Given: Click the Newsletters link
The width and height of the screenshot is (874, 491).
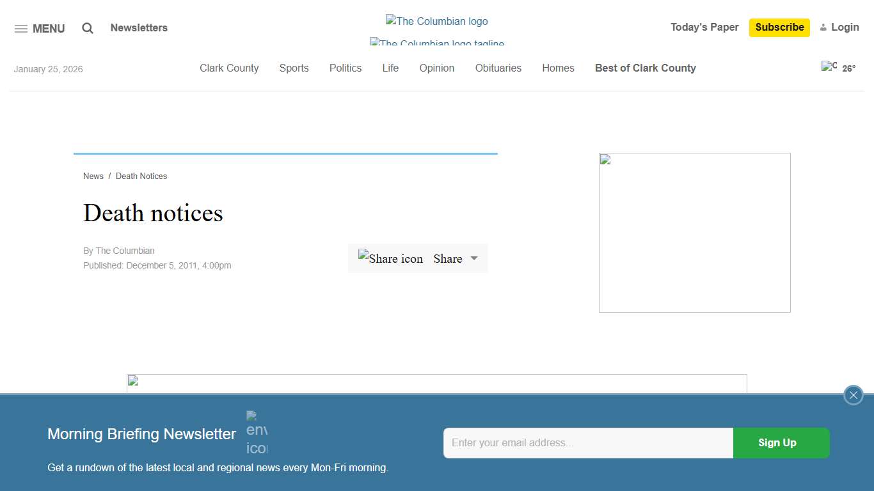Looking at the screenshot, I should click(139, 27).
